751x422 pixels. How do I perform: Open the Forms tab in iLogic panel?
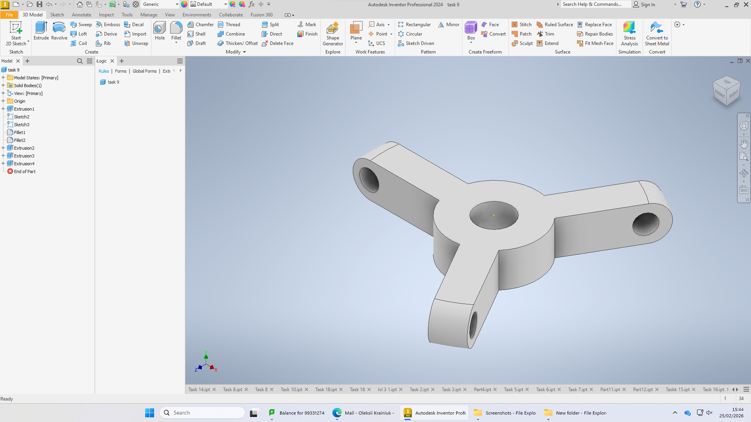point(120,71)
